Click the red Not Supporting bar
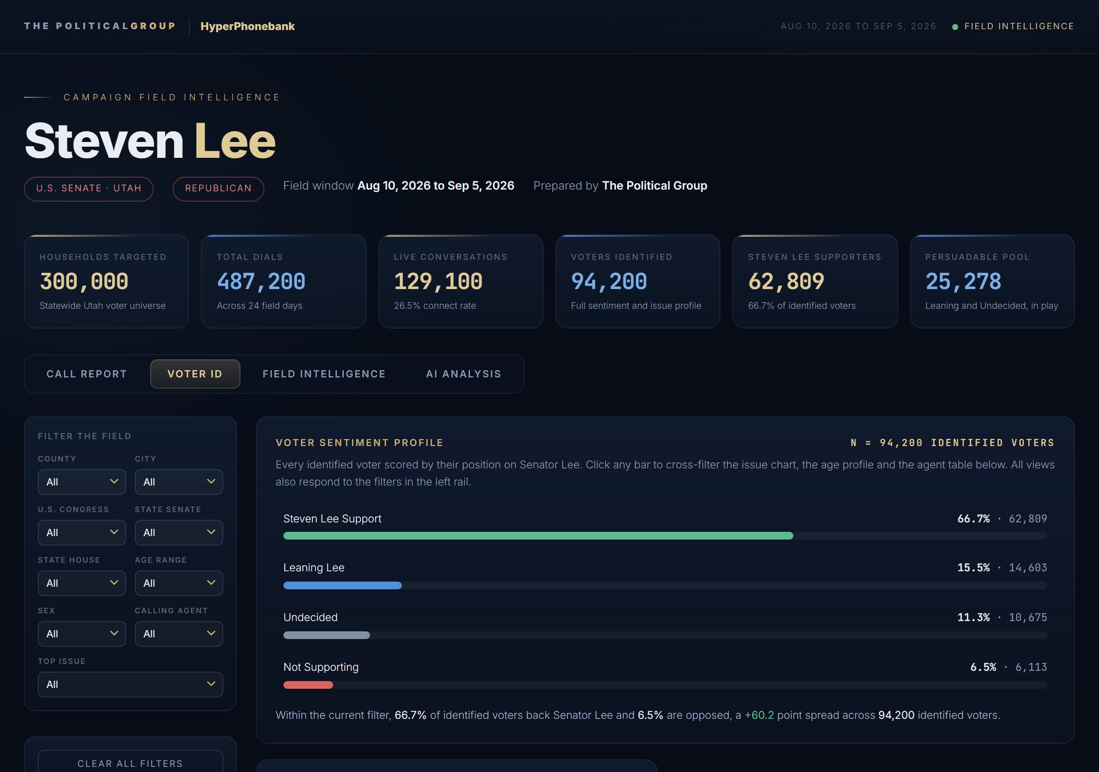This screenshot has height=772, width=1099. 308,685
